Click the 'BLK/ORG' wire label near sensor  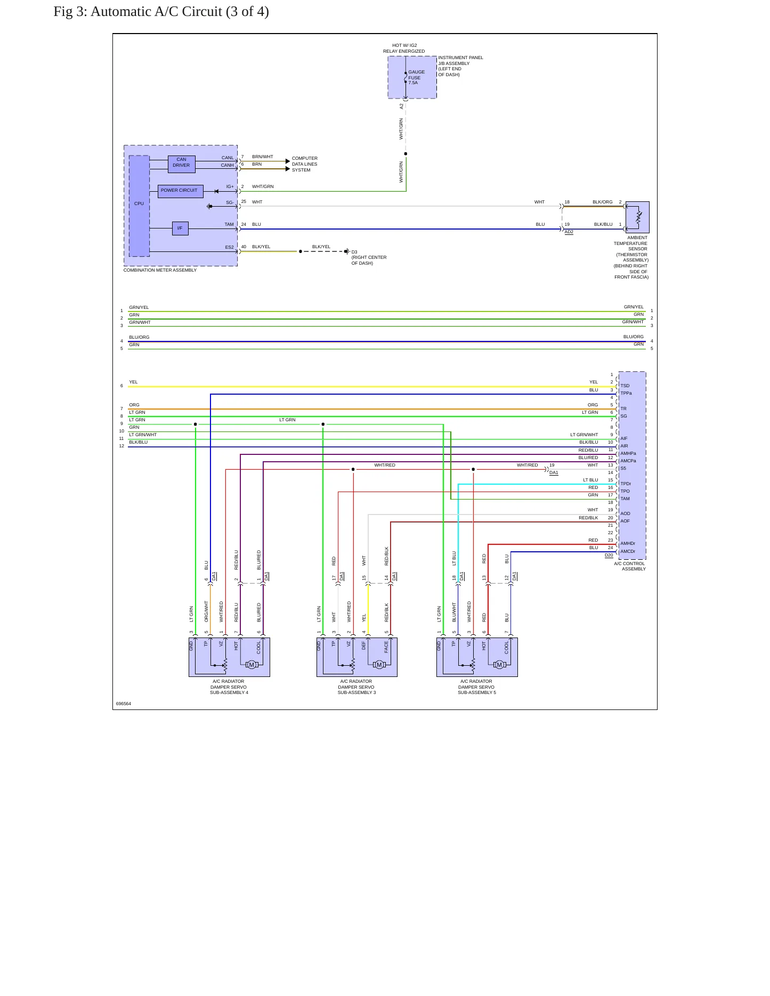pyautogui.click(x=603, y=202)
